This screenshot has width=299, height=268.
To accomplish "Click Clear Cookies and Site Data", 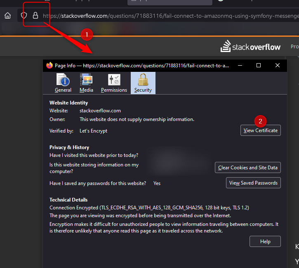I will coord(248,167).
